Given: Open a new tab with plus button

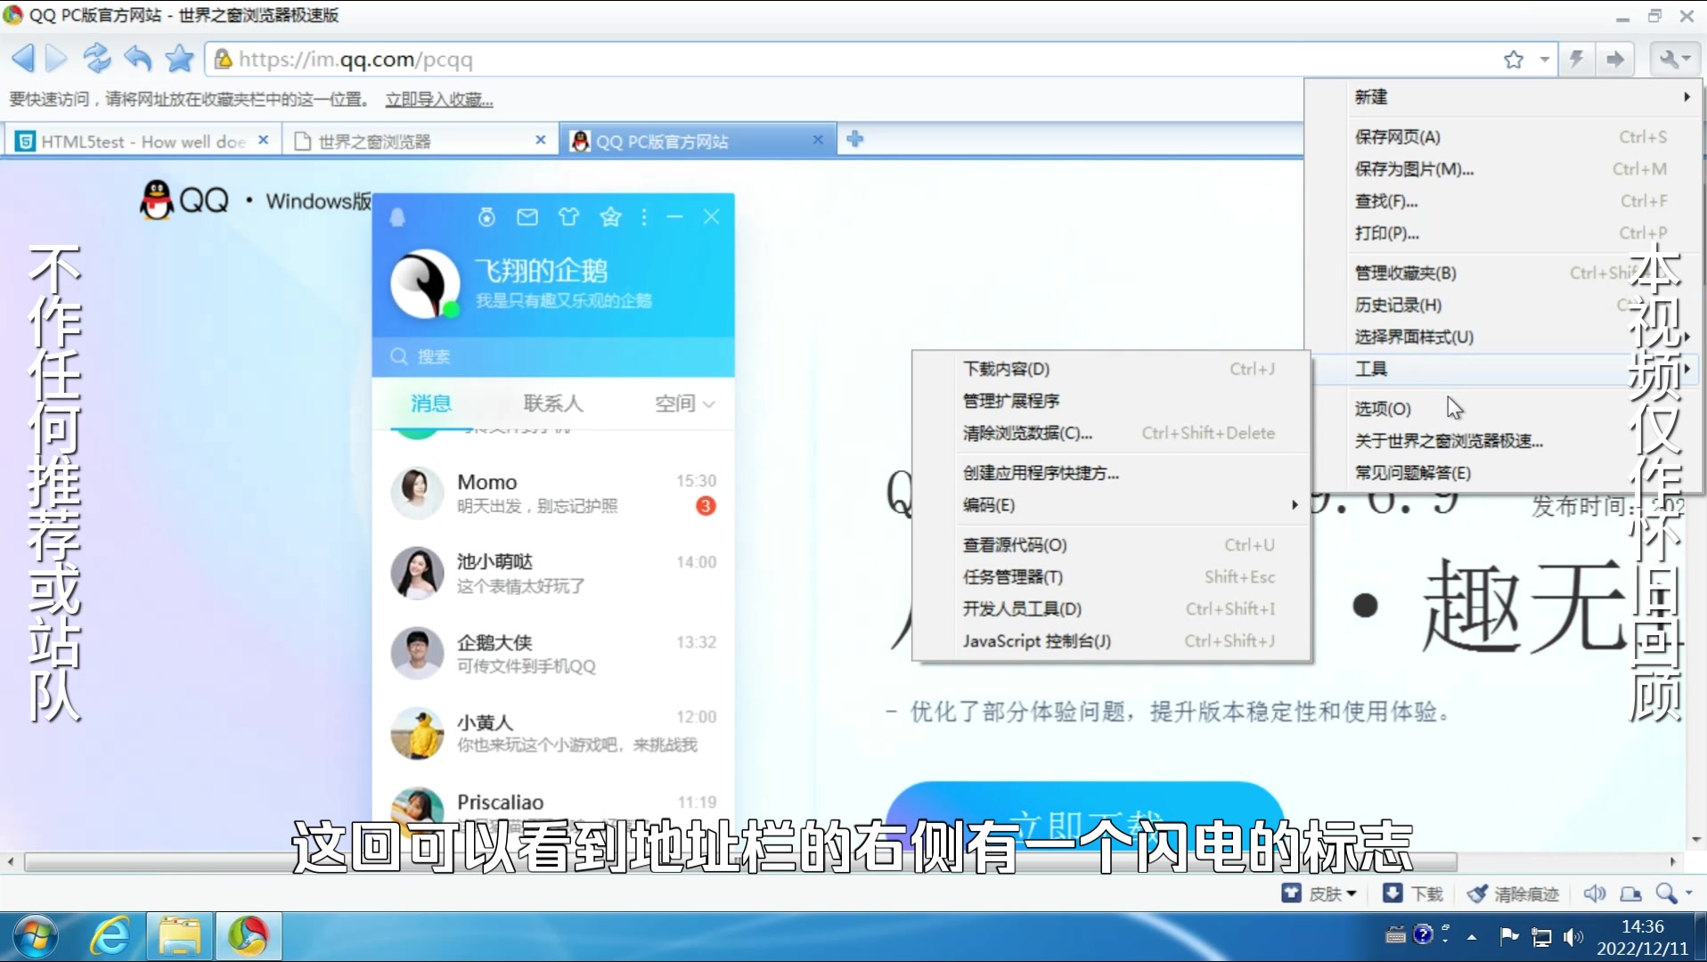Looking at the screenshot, I should 855,139.
